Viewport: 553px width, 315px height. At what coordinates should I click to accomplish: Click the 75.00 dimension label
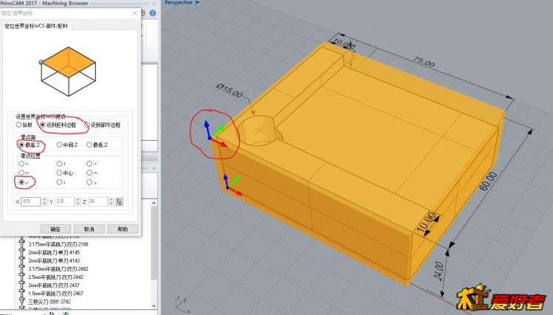tap(424, 63)
